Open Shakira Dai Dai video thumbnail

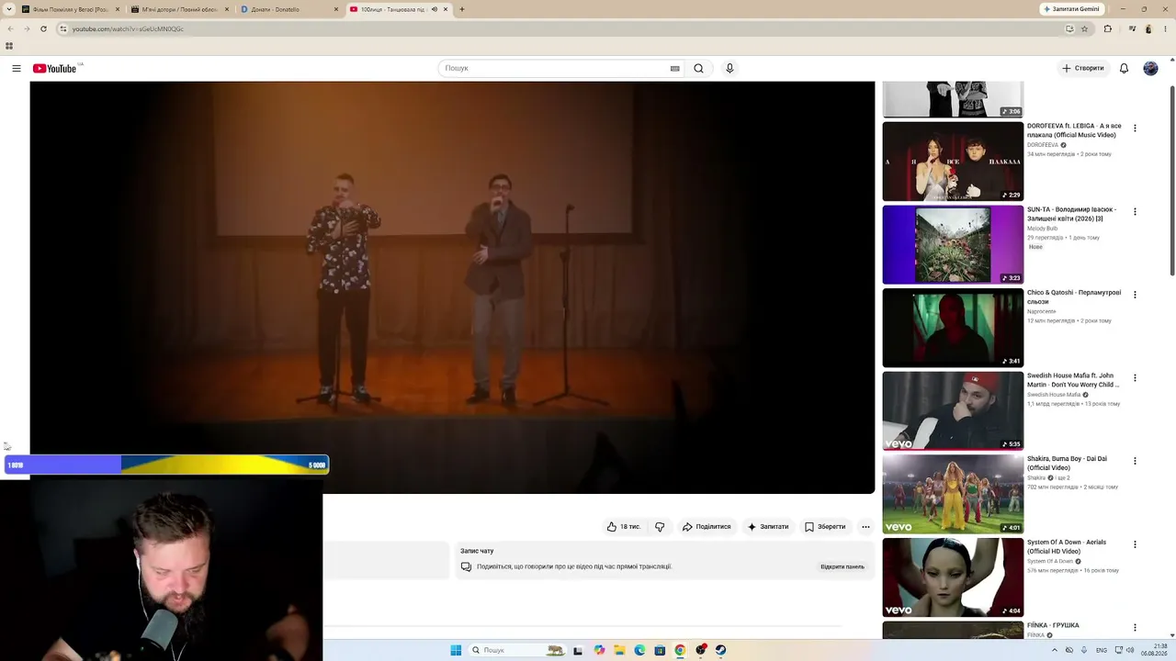(953, 494)
